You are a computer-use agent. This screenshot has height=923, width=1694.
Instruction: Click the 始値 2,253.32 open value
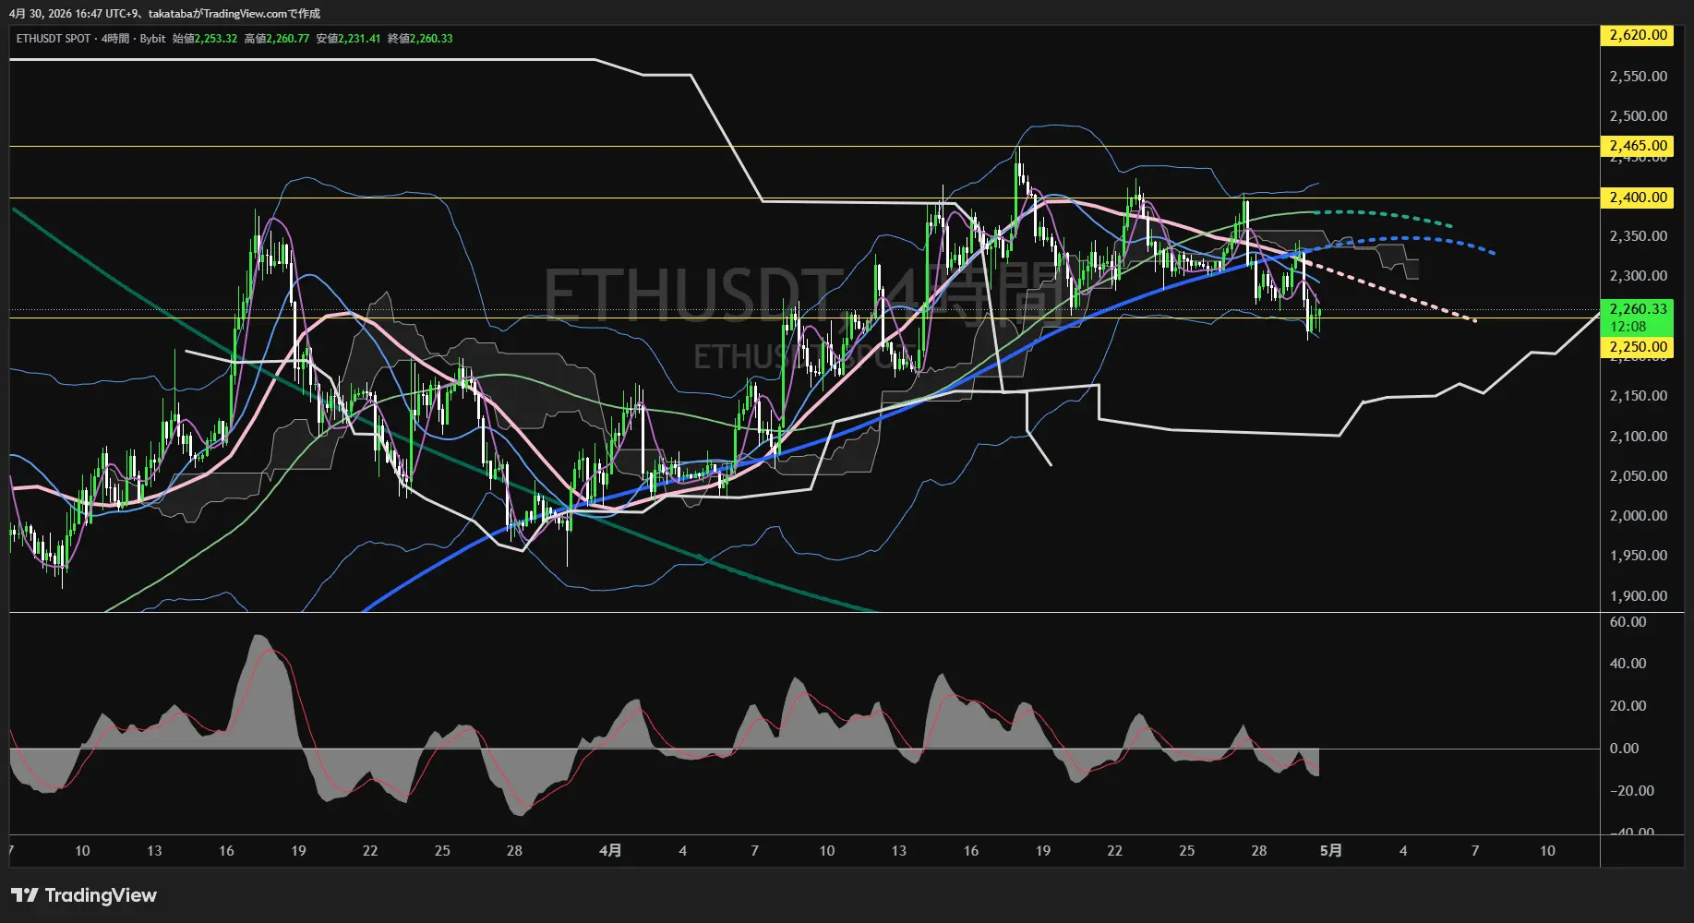coord(205,39)
